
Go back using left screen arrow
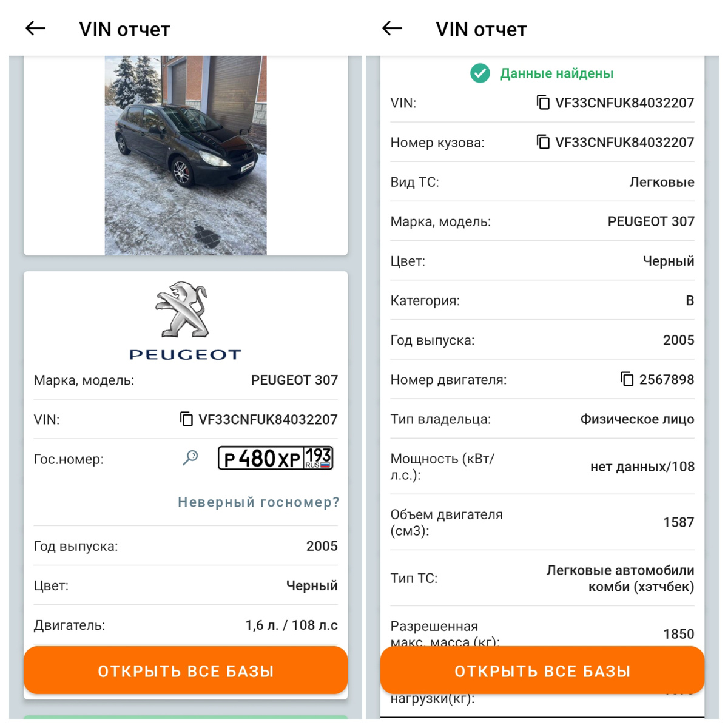36,28
